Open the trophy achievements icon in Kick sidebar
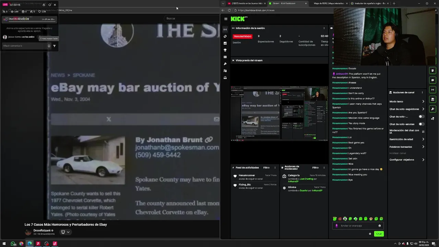This screenshot has height=247, width=439. [225, 50]
